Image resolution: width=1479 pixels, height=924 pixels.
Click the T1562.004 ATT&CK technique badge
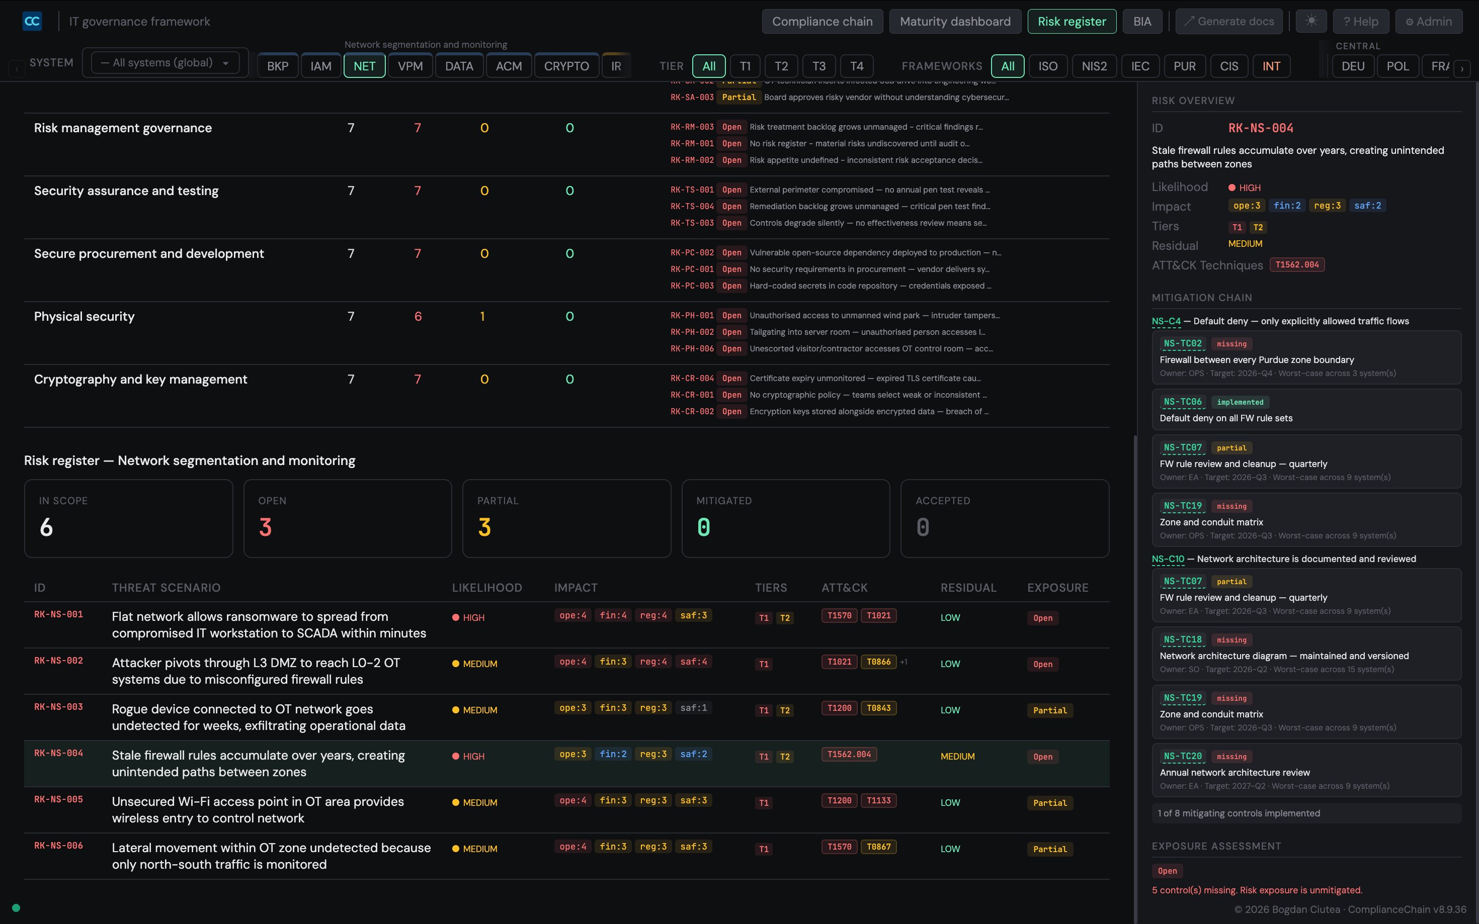coord(849,754)
